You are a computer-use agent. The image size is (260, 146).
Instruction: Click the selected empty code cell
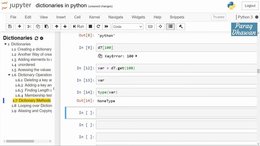click(x=176, y=113)
